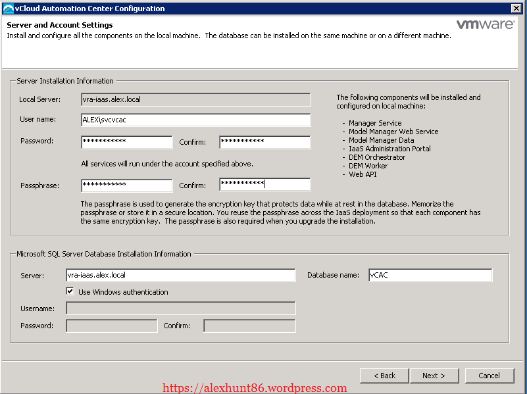Focus the service account Password field
527x394 pixels.
(x=126, y=142)
